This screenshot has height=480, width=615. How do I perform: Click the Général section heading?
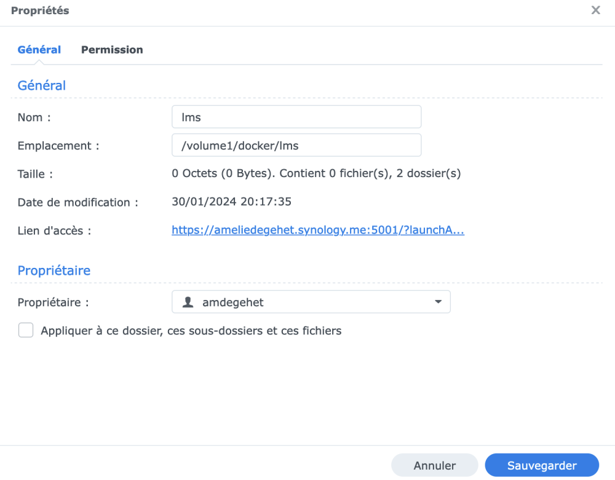tap(41, 85)
